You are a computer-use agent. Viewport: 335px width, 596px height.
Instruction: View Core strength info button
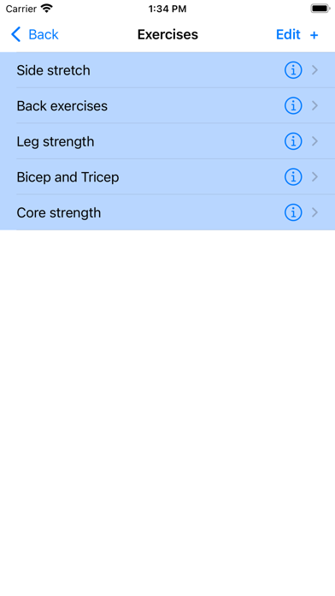pos(293,212)
